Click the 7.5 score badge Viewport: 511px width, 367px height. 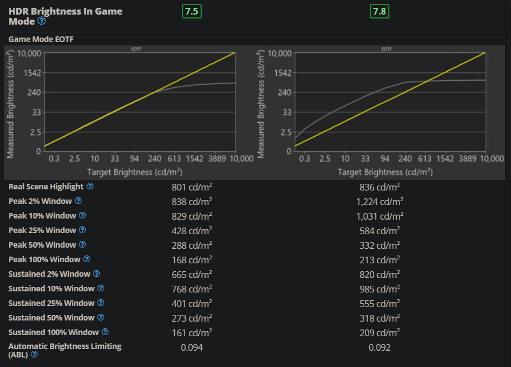[192, 11]
